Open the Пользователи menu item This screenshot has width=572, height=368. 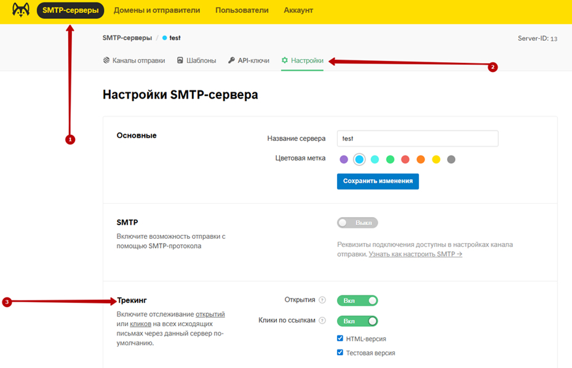[242, 10]
